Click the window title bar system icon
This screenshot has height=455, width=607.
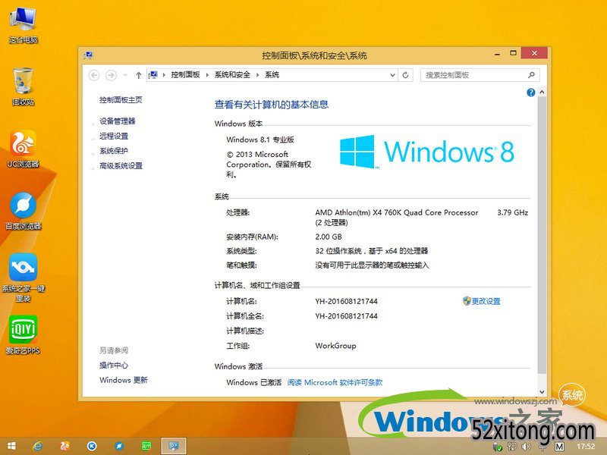[x=88, y=55]
